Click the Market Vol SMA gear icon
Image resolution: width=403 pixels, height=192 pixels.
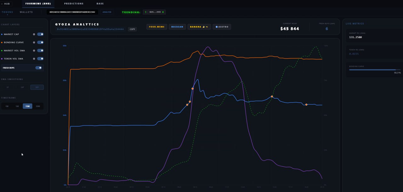tap(34, 51)
